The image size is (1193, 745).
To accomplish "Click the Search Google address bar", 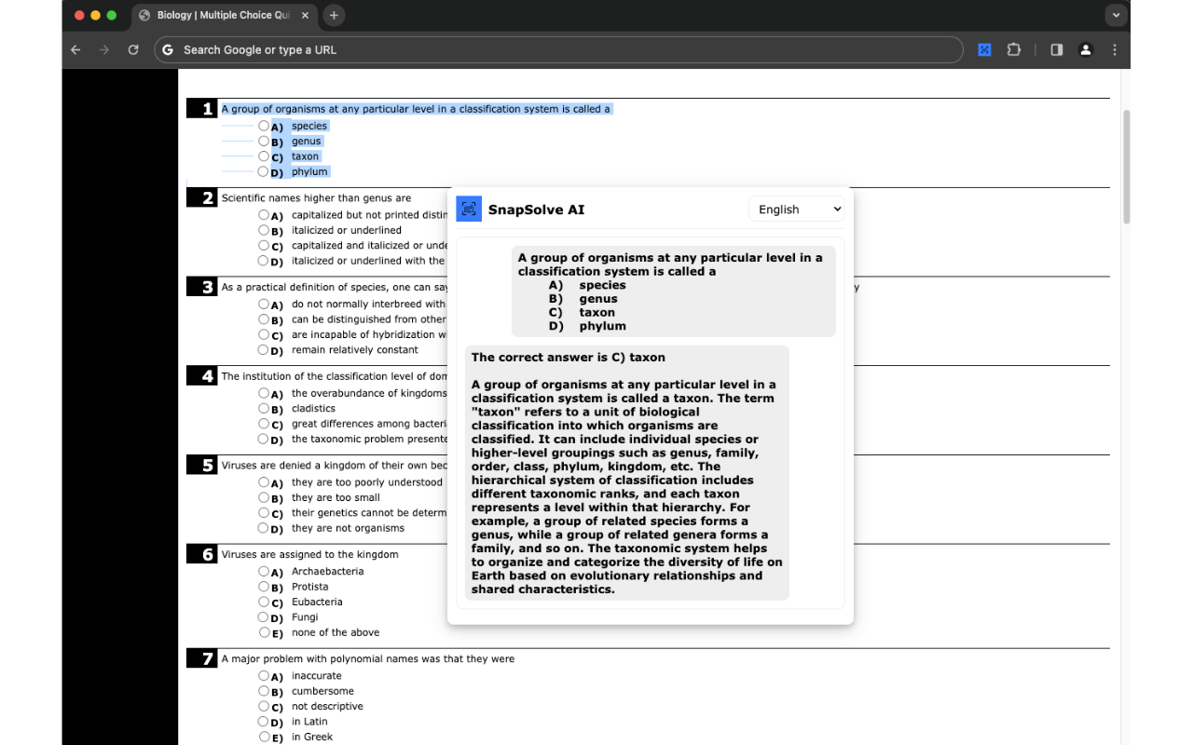I will pyautogui.click(x=559, y=49).
